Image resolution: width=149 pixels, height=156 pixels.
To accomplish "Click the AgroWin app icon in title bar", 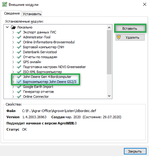I will pos(5,5).
